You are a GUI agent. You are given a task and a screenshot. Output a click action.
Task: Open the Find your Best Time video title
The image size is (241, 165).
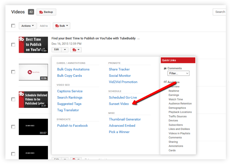(94, 39)
